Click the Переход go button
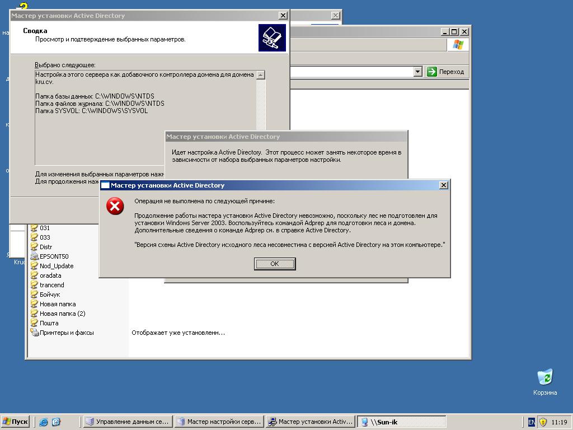Image resolution: width=573 pixels, height=430 pixels. click(x=445, y=72)
